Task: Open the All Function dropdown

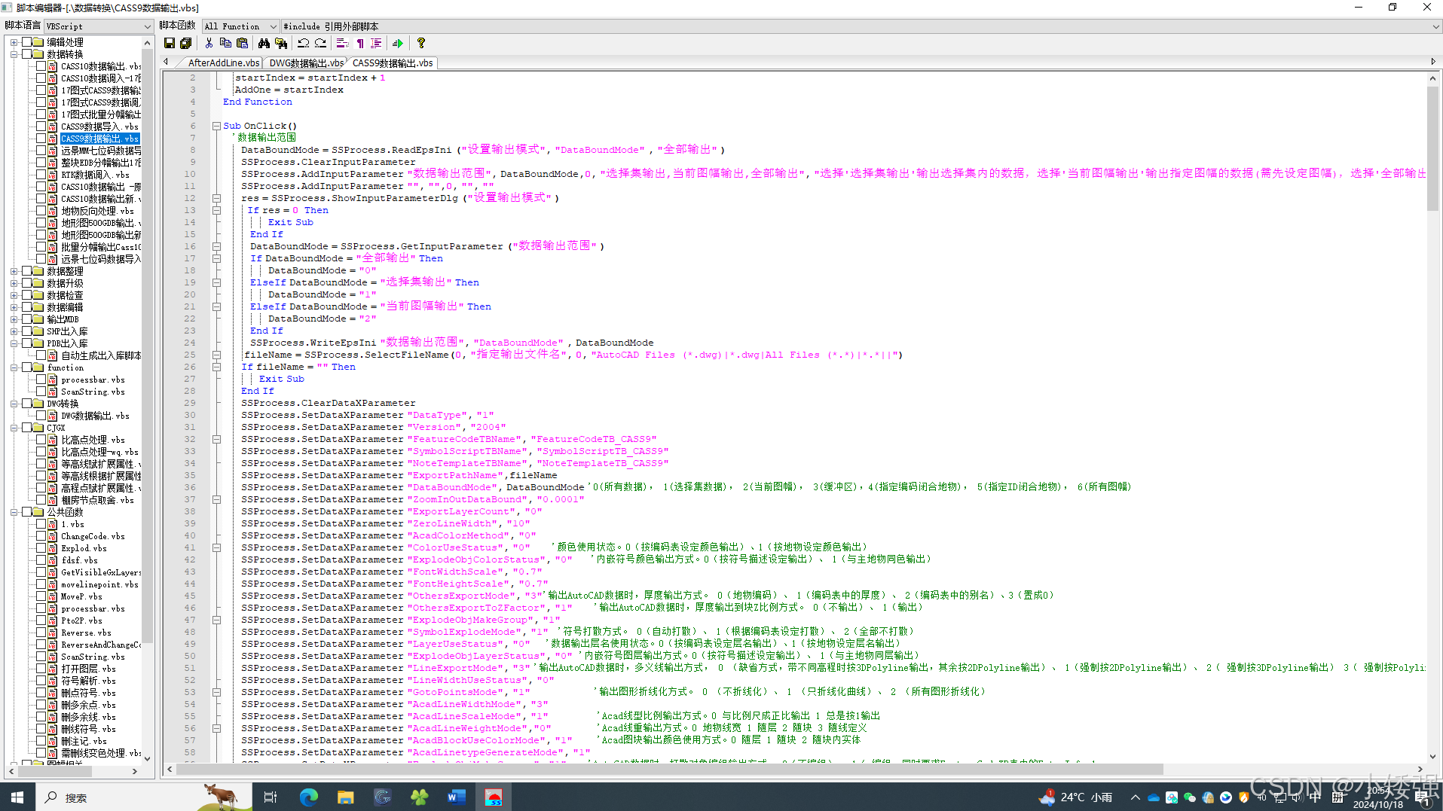Action: pos(240,26)
